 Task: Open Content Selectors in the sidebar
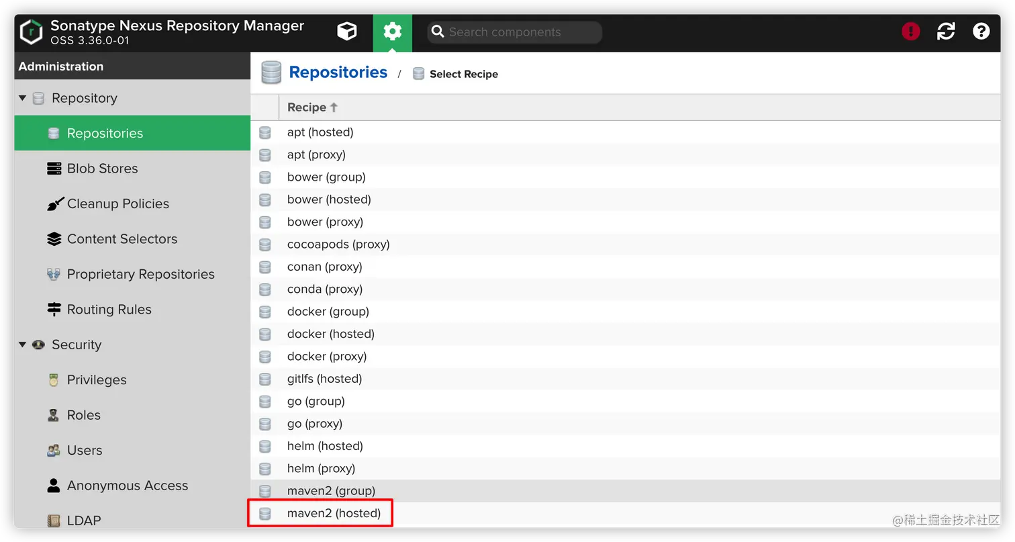pos(132,239)
